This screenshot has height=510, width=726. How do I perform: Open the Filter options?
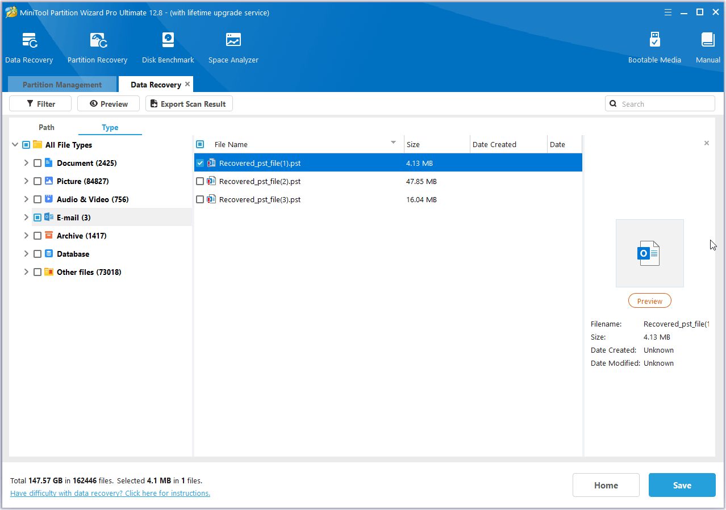click(40, 103)
